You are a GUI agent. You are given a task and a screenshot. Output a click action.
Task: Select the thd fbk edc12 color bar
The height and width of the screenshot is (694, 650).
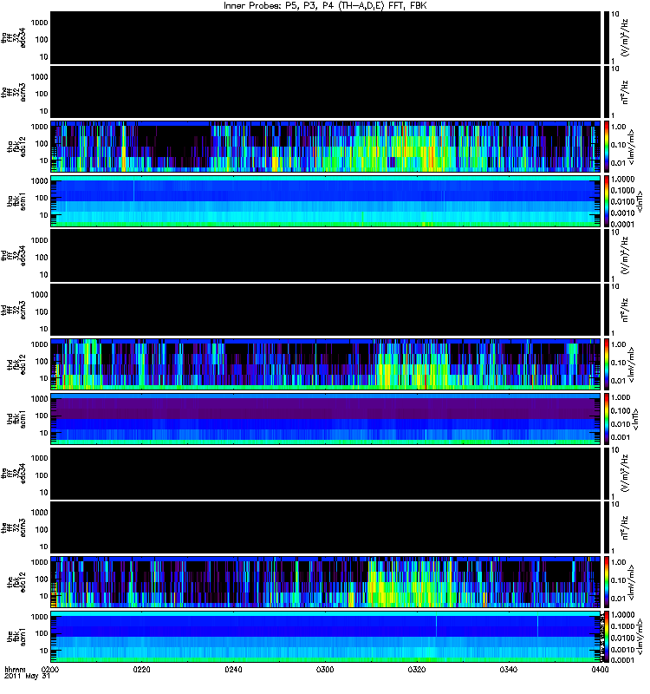click(x=606, y=365)
